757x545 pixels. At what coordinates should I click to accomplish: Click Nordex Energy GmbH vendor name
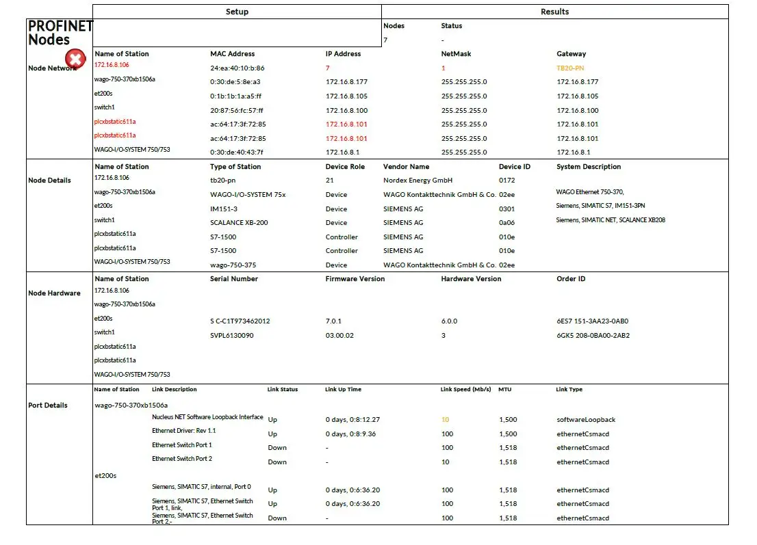[418, 181]
